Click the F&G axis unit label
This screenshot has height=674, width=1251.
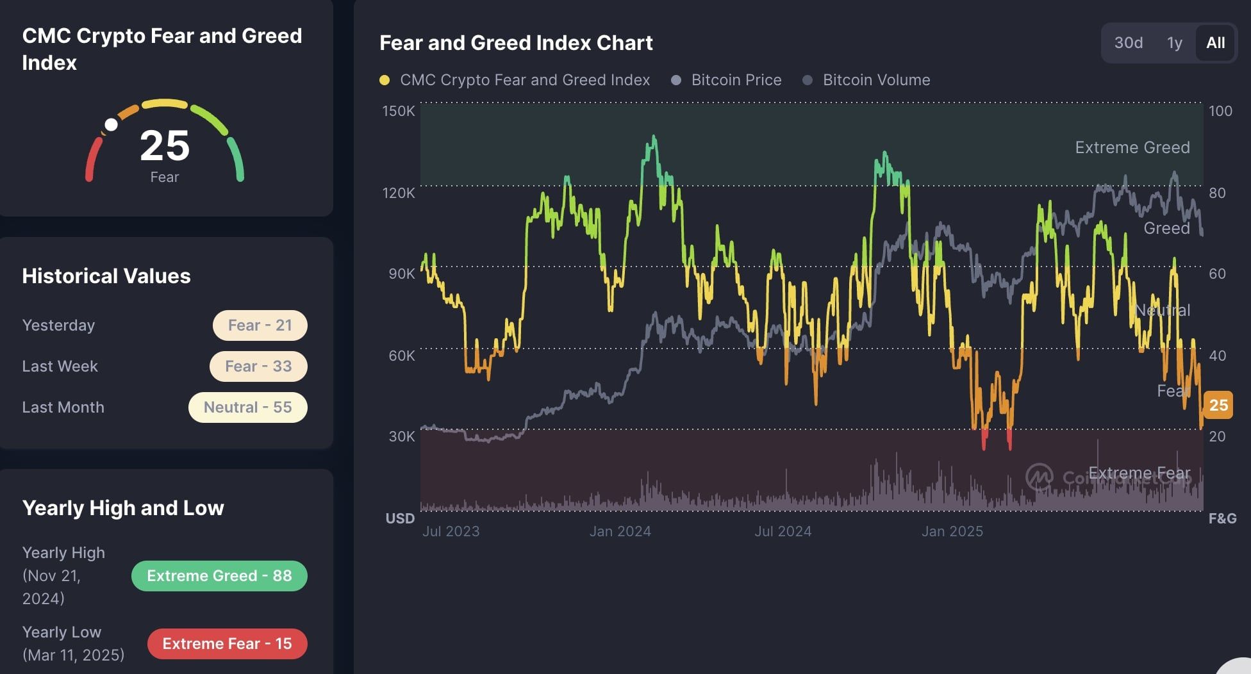[x=1223, y=518]
